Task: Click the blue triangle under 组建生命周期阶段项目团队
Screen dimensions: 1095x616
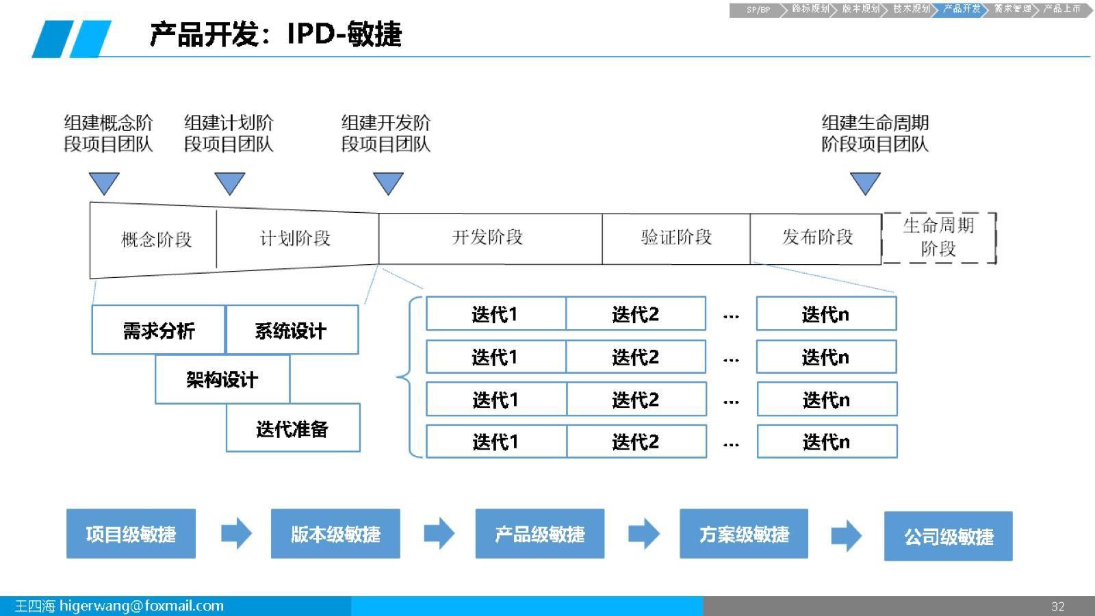Action: (866, 183)
